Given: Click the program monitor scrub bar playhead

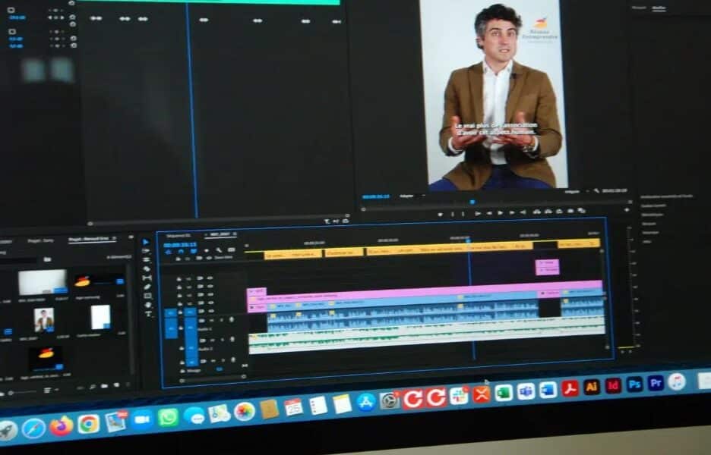Looking at the screenshot, I should pos(472,202).
